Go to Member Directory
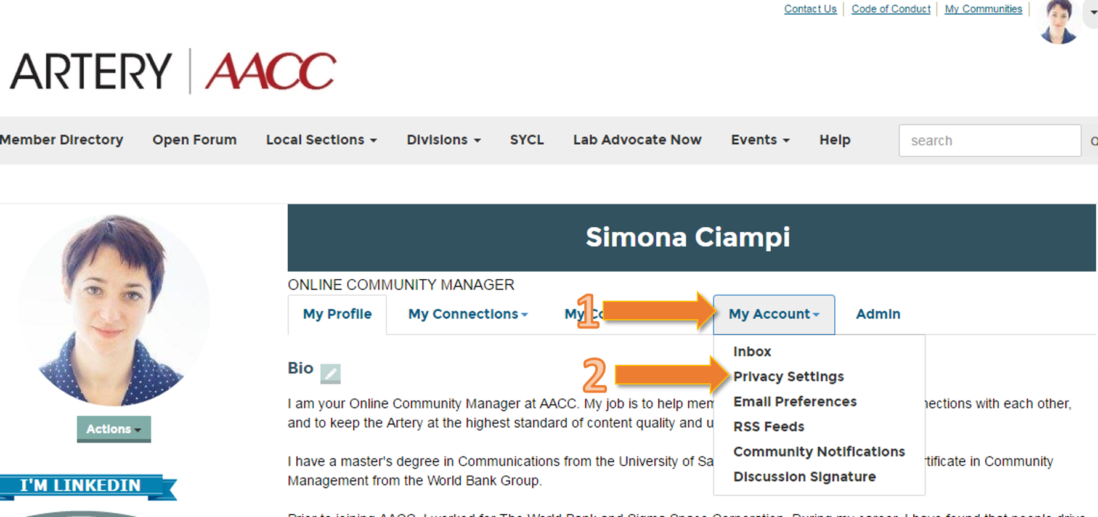The width and height of the screenshot is (1098, 517). click(62, 140)
